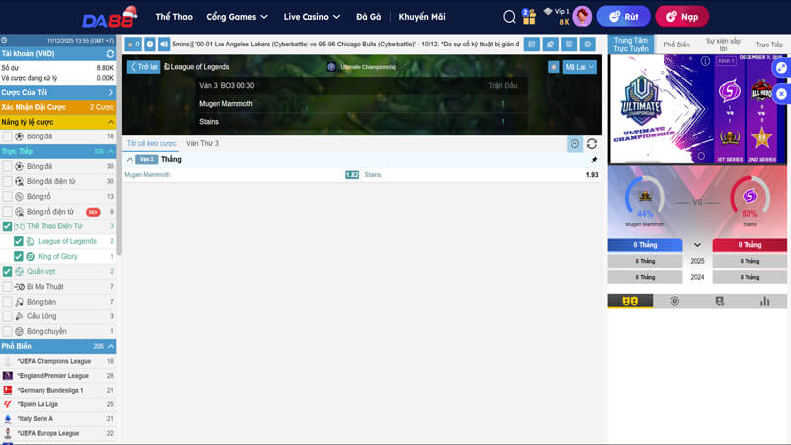Open third toolbar icon before settings gear

(570, 44)
